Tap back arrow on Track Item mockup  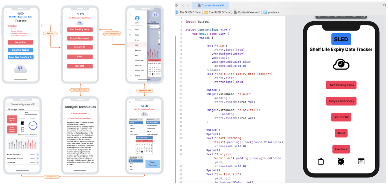(x=130, y=102)
